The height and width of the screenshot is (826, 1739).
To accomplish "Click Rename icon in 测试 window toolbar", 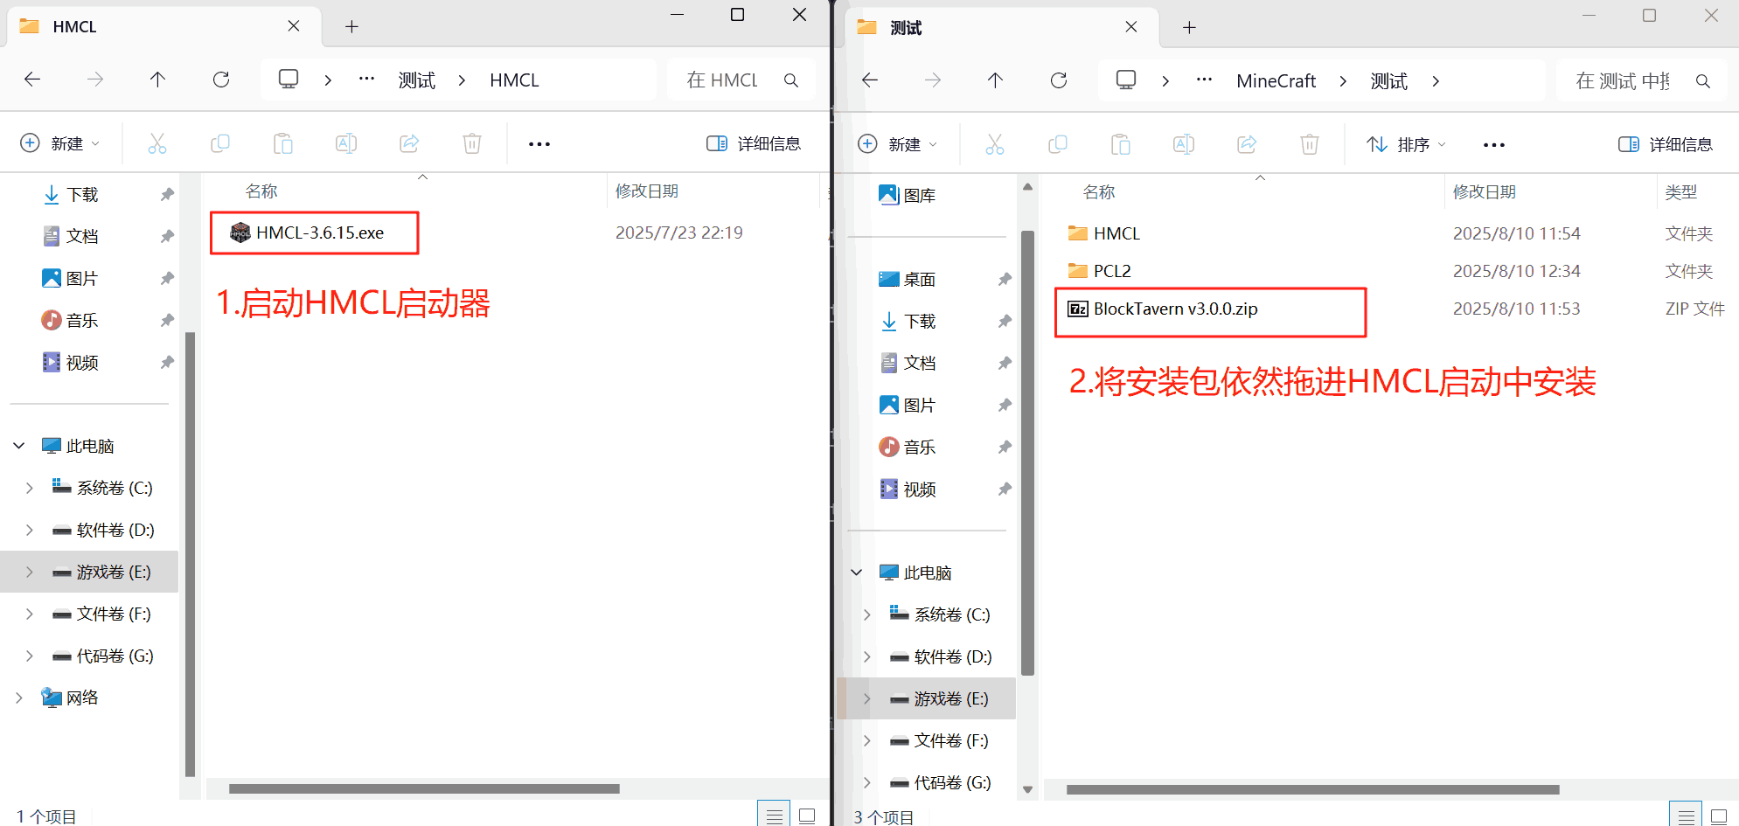I will coord(1184,144).
